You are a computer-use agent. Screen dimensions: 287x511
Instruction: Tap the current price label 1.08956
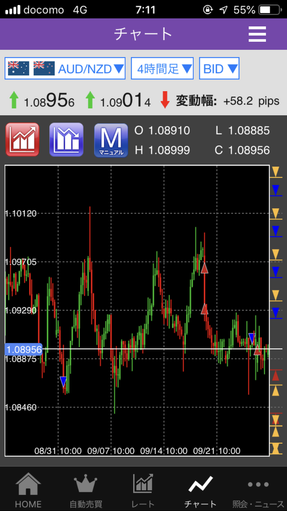tap(24, 350)
